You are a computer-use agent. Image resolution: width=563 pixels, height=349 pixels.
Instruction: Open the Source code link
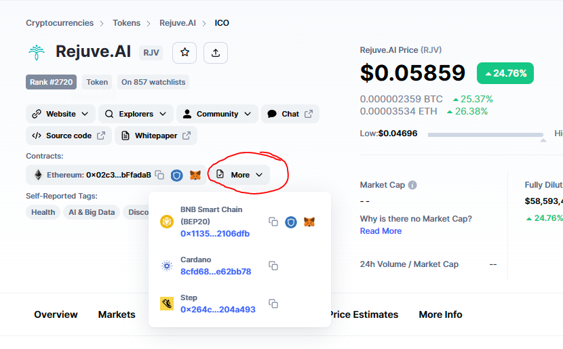pos(69,136)
